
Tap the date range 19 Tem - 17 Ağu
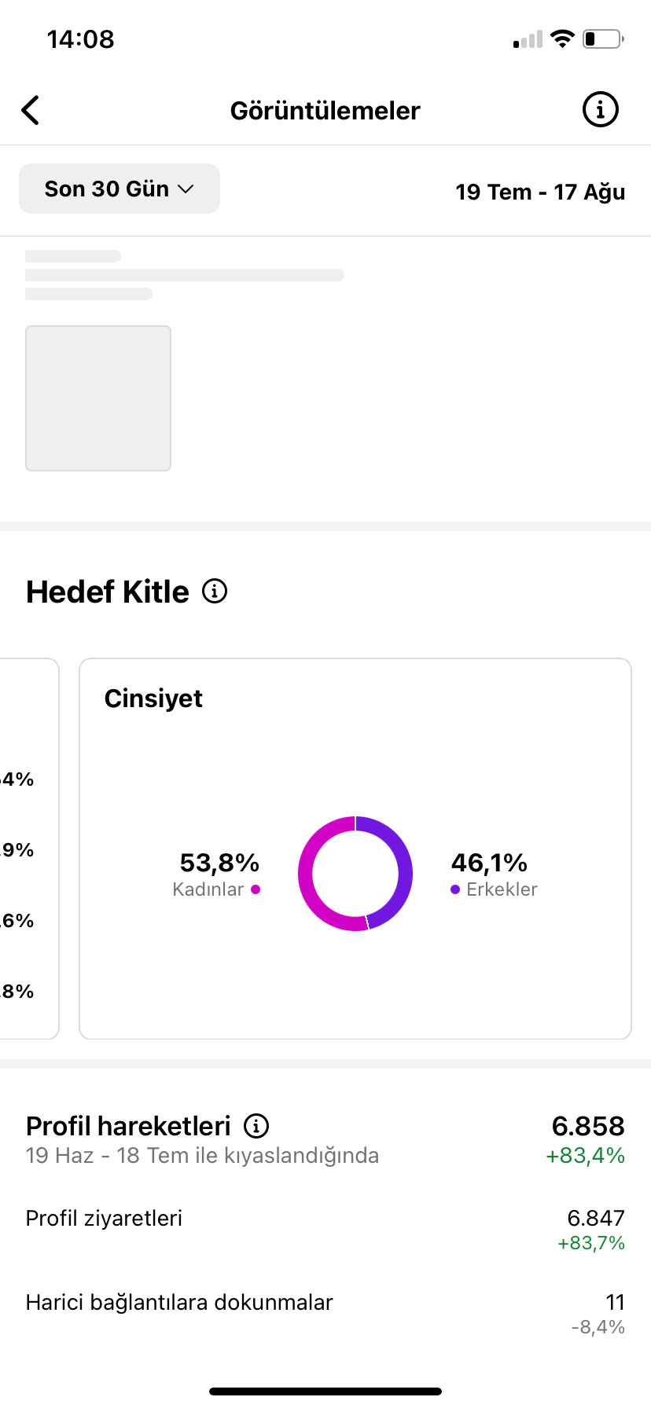click(540, 192)
